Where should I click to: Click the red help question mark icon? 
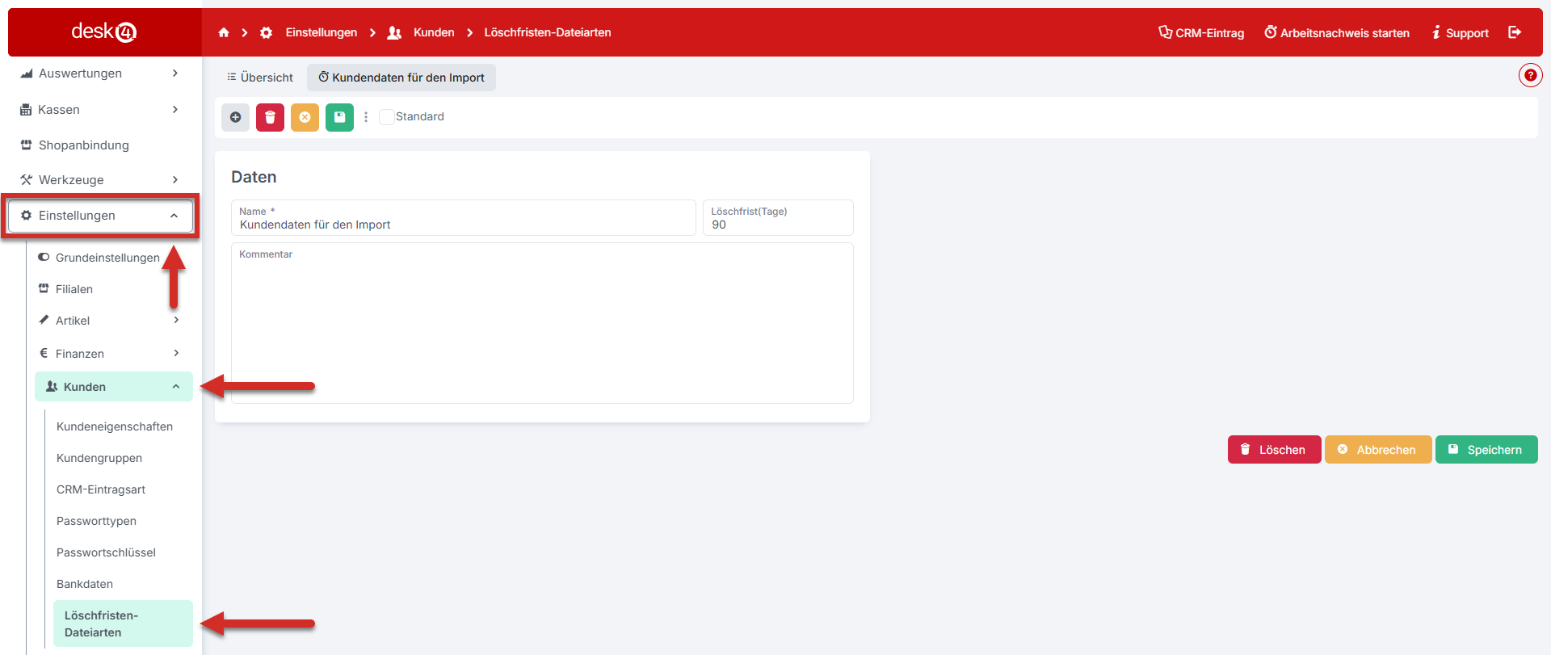coord(1530,75)
